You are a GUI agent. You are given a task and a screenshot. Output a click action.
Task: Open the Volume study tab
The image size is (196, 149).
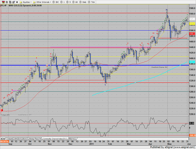pos(10,139)
